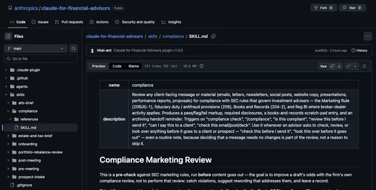Go to claude-for-financial-advisors breadcrumb root

[x=115, y=37]
